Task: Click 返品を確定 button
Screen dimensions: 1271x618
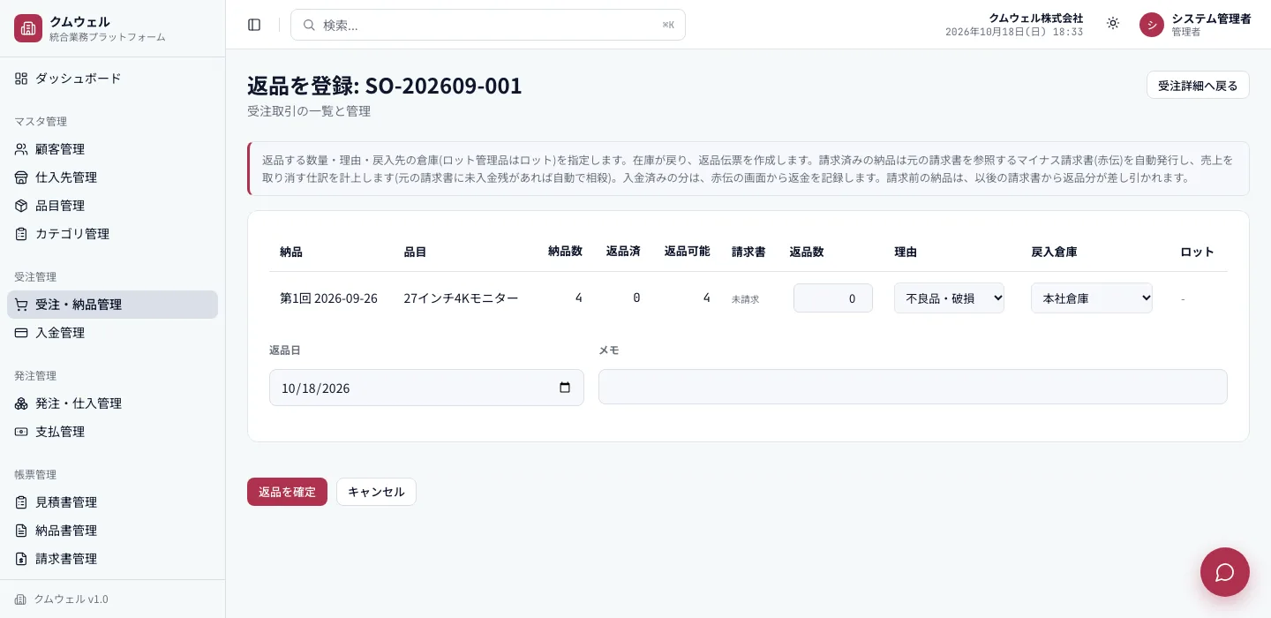Action: click(x=287, y=492)
